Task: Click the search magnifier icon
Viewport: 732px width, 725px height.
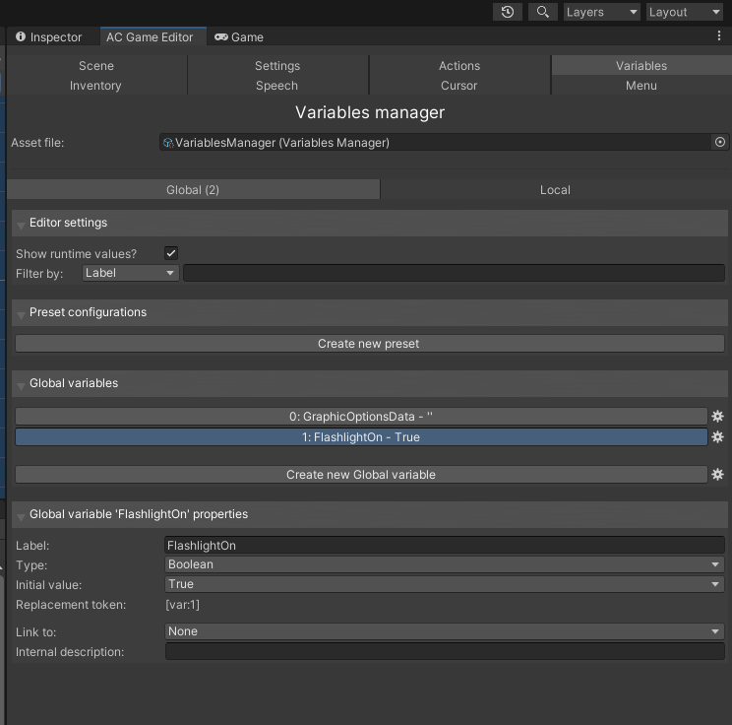Action: click(x=542, y=12)
